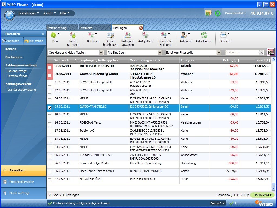Click the Kategorie zuweisen icon
The height and width of the screenshot is (208, 277).
[x=128, y=35]
